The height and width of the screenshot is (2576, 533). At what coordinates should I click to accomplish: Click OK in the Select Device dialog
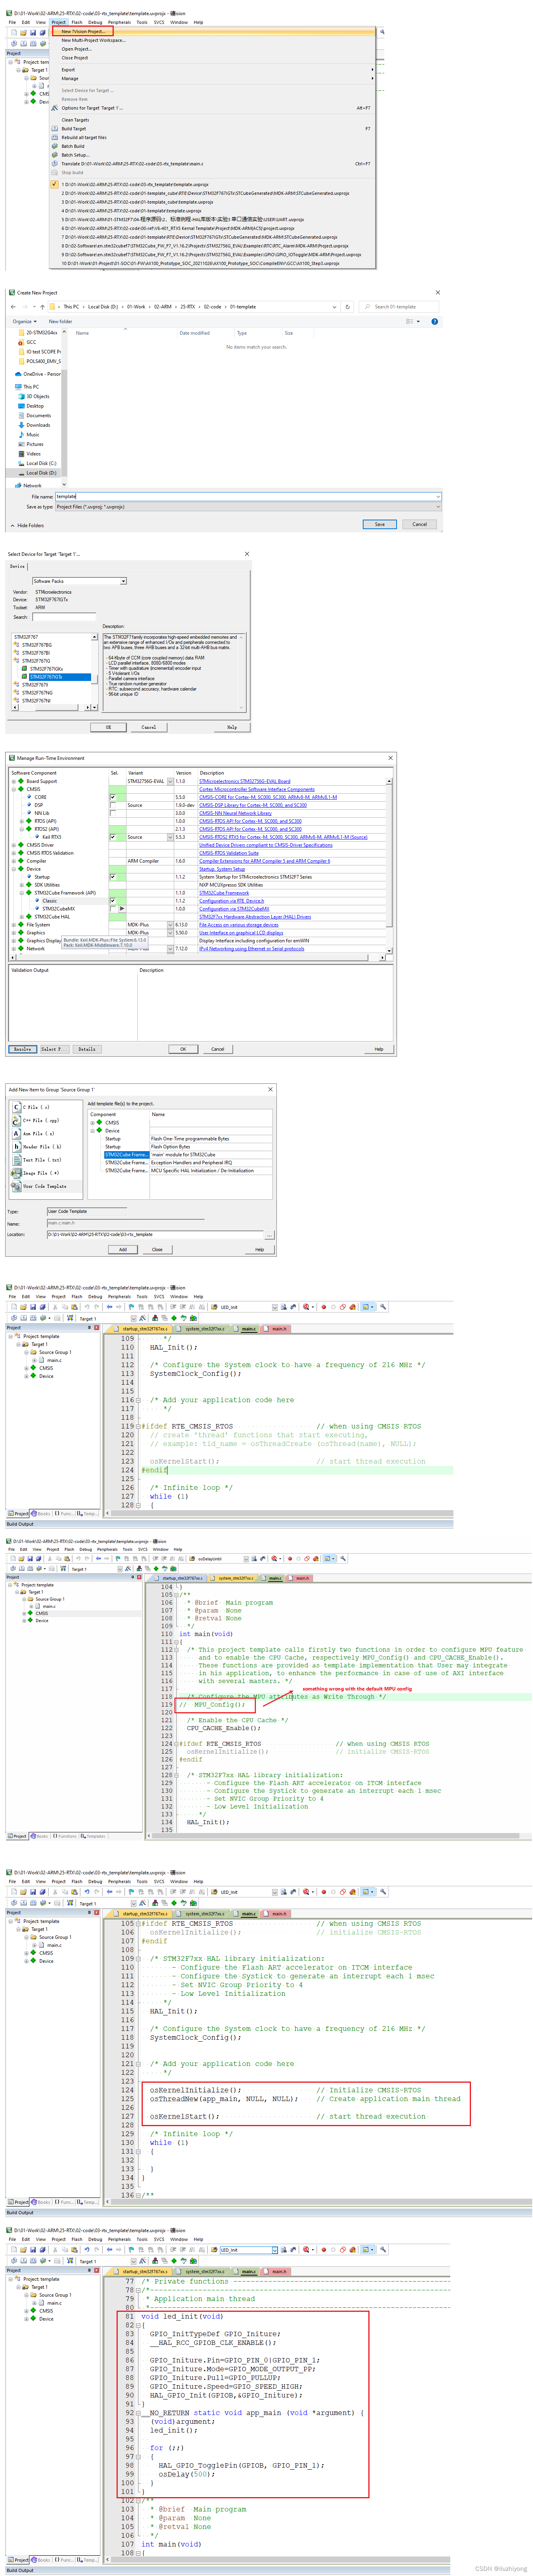pos(109,727)
